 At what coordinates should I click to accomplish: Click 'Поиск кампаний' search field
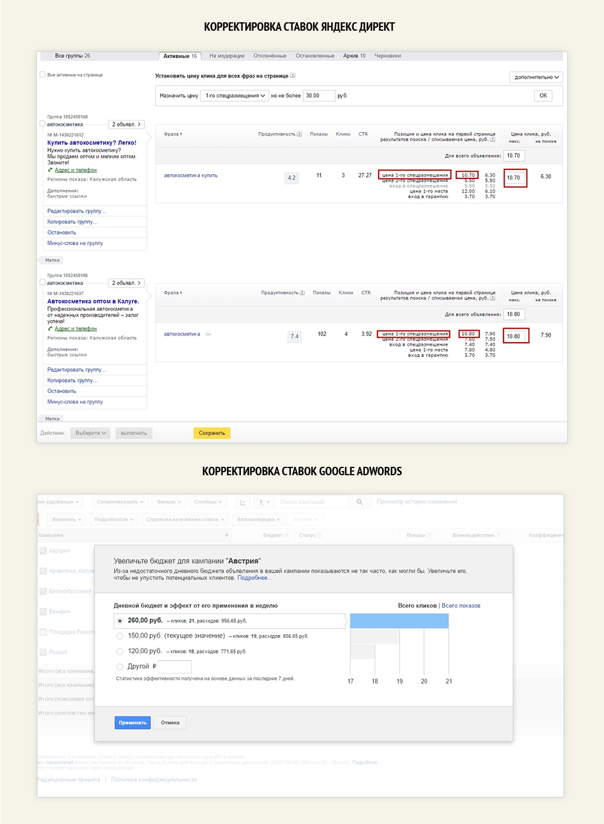coord(313,502)
